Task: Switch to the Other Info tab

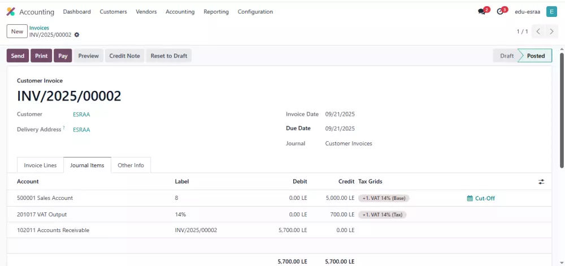Action: pos(131,165)
